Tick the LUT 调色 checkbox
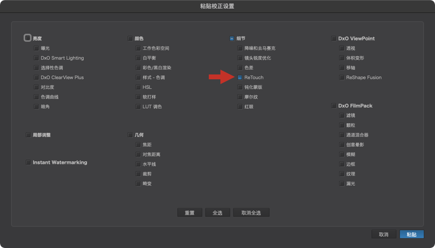 [x=138, y=106]
